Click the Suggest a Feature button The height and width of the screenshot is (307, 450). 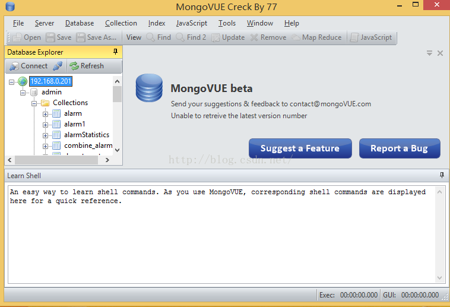coord(300,148)
